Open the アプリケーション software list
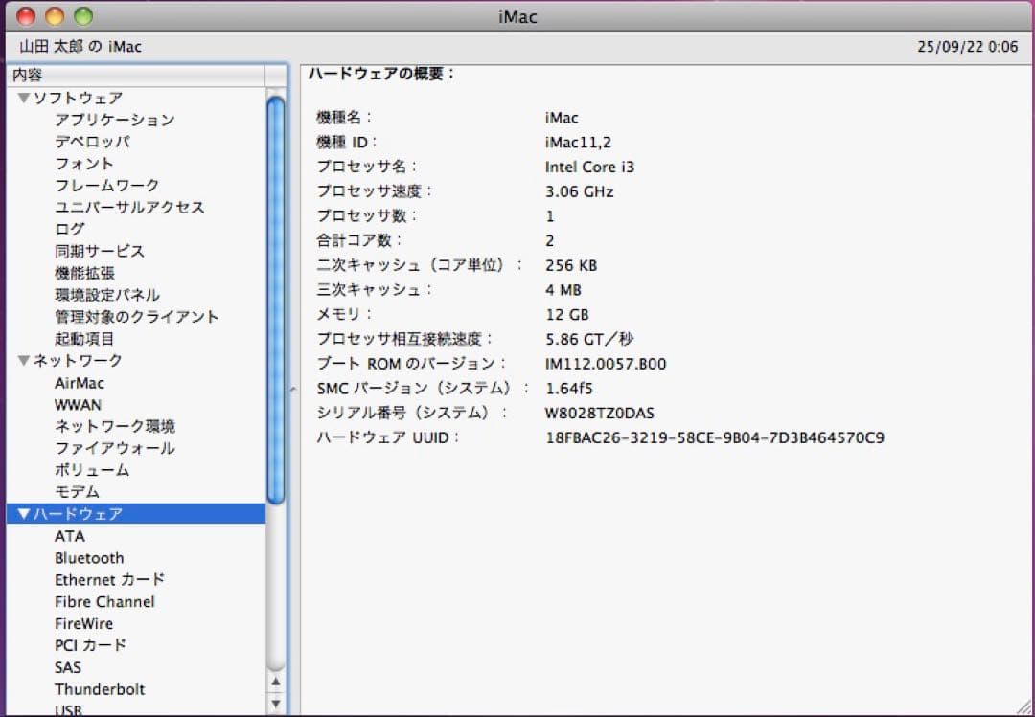The image size is (1035, 717). (x=115, y=120)
